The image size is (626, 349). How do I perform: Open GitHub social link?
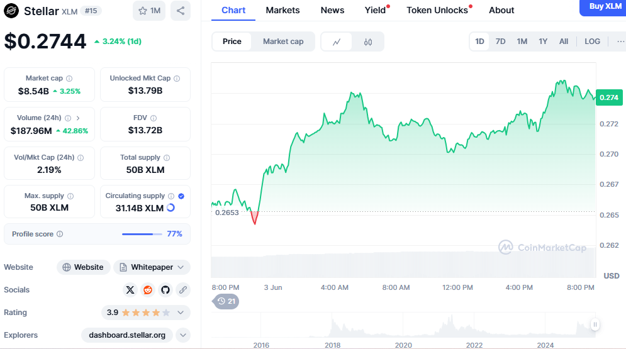165,290
